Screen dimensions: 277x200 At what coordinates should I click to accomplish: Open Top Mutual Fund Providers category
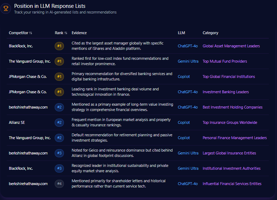224,61
